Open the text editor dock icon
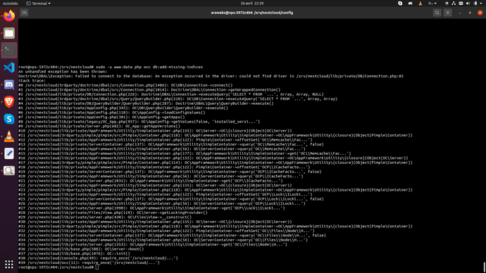 pyautogui.click(x=9, y=153)
